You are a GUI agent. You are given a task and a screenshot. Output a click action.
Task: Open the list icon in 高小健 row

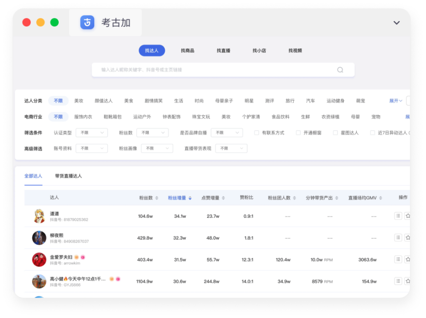tap(398, 281)
